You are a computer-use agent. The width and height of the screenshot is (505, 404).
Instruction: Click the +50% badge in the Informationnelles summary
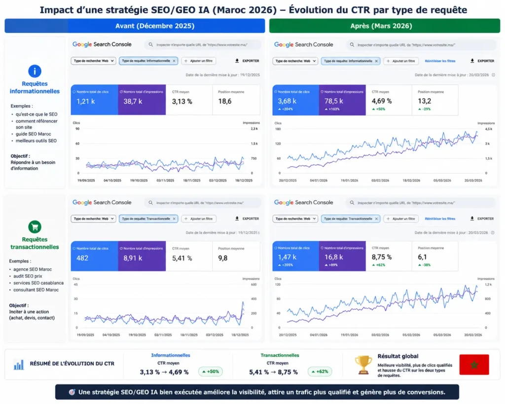pyautogui.click(x=210, y=371)
